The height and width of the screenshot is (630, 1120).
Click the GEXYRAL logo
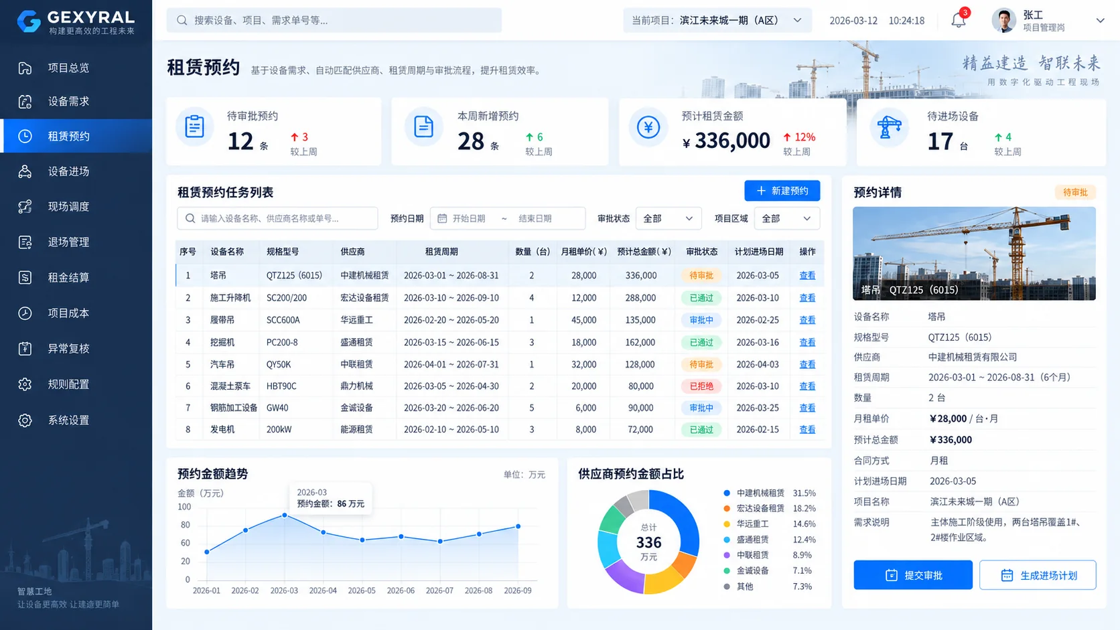tap(76, 21)
